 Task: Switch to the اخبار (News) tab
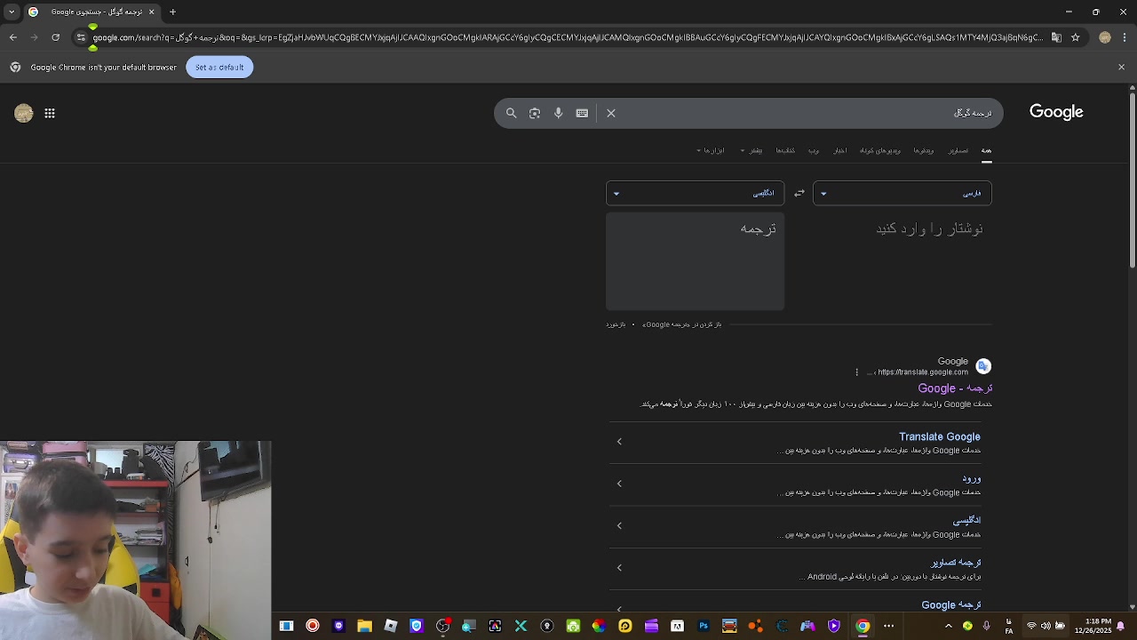point(839,150)
